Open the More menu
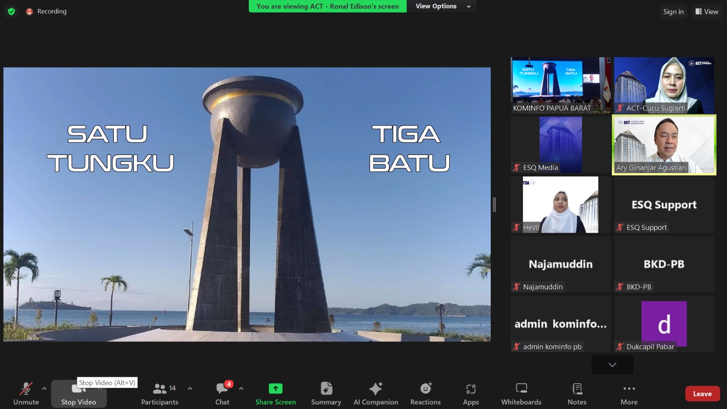727x409 pixels. [629, 394]
